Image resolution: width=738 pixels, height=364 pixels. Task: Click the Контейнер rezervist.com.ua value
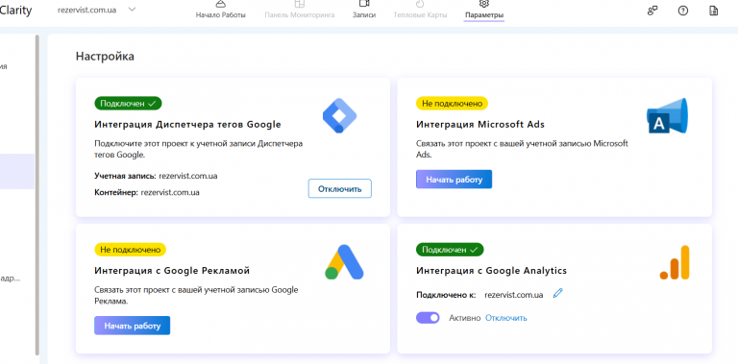[170, 192]
